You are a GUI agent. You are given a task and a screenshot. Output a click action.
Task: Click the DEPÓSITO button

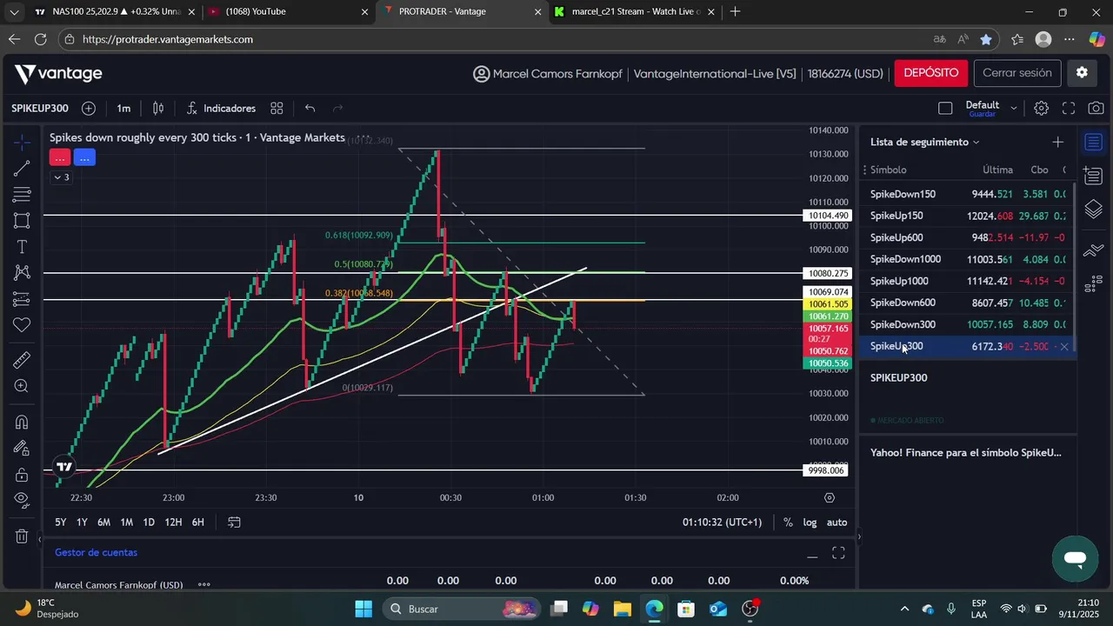click(x=930, y=73)
